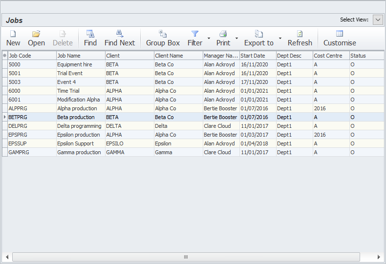
Task: Select the Beta production job name
Action: coord(81,117)
